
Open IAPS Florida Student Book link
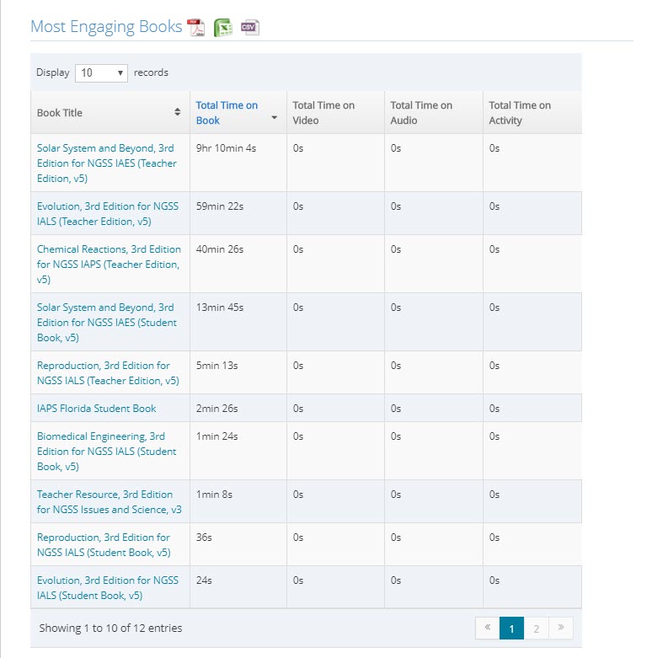tap(97, 409)
